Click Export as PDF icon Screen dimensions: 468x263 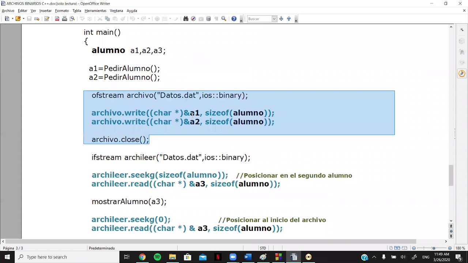click(57, 19)
